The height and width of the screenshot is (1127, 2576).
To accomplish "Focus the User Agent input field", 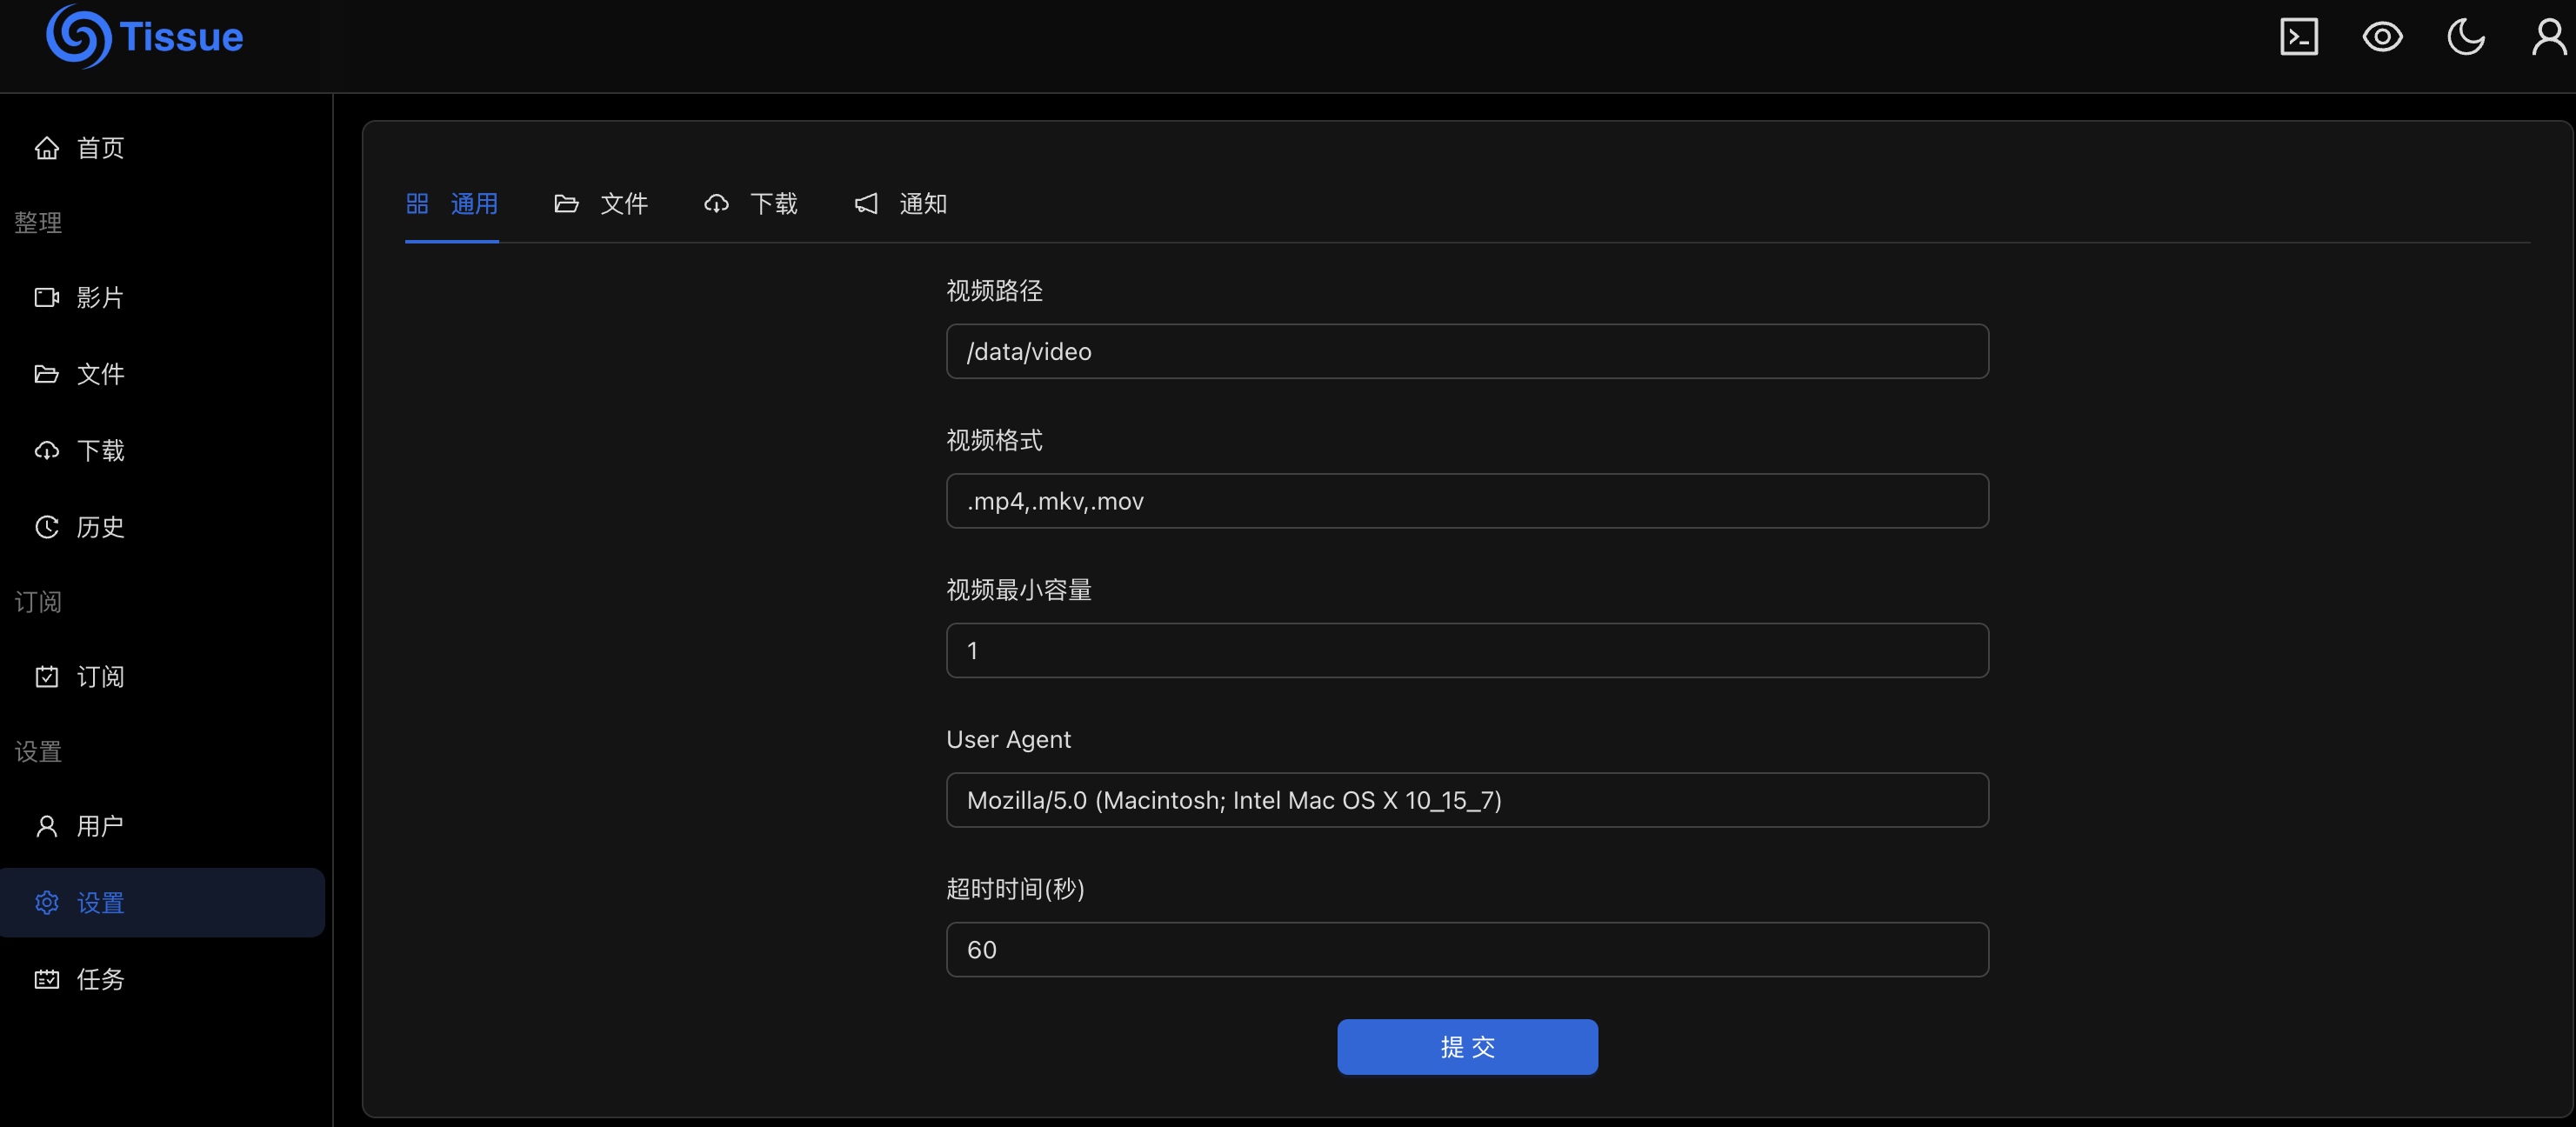I will 1467,800.
